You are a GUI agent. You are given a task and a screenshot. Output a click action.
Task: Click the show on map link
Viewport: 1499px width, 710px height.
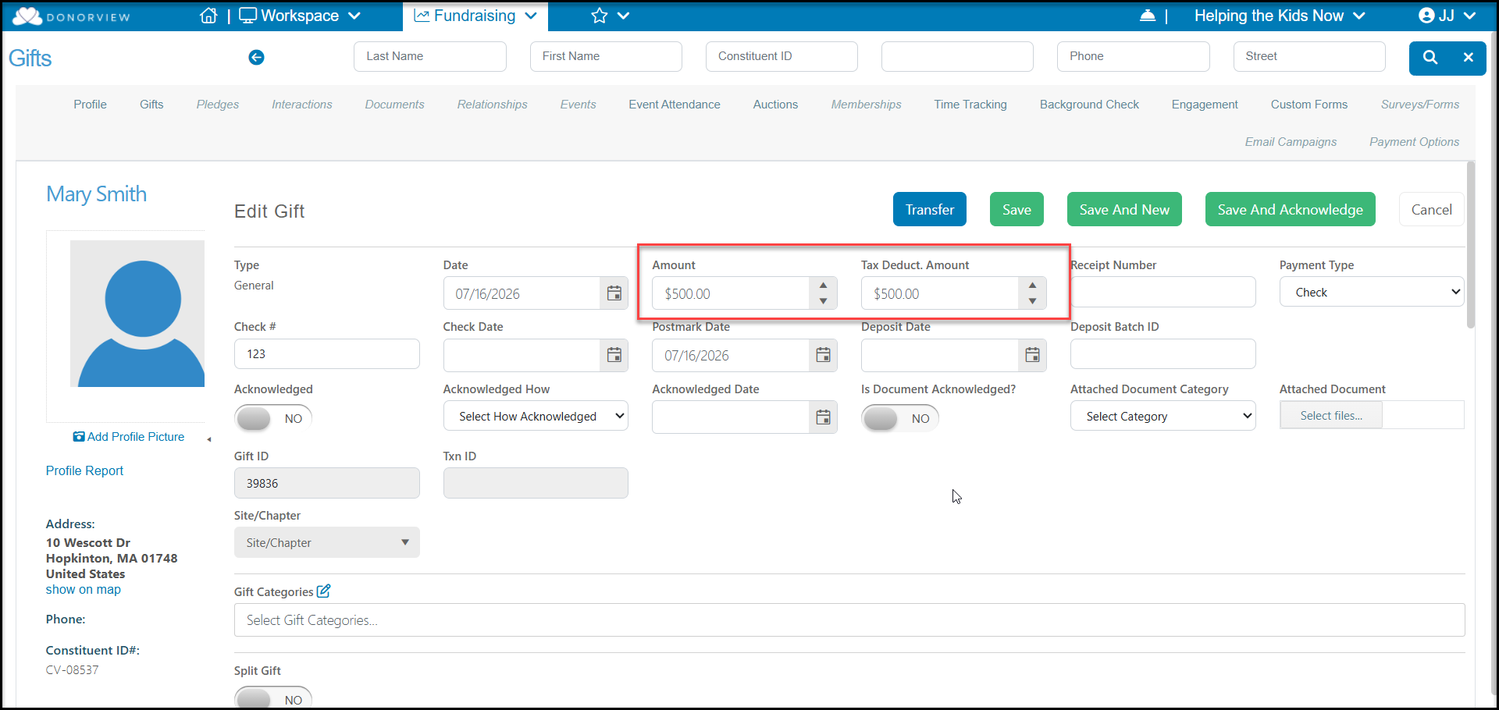(83, 590)
